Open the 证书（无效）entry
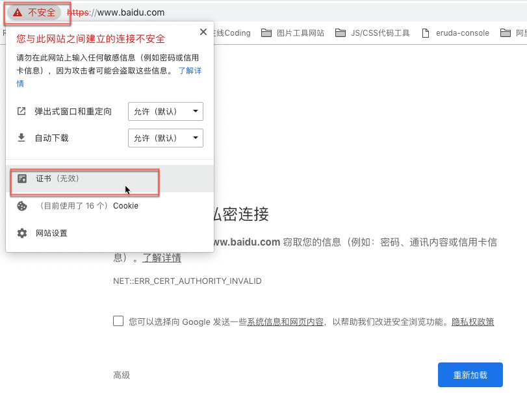Screen dimensions: 527x393 pos(110,179)
